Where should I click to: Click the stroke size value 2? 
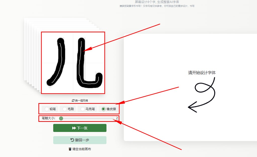117,118
